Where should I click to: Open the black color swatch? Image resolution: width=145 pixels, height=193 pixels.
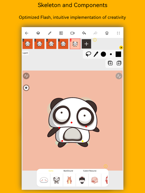[118, 54]
